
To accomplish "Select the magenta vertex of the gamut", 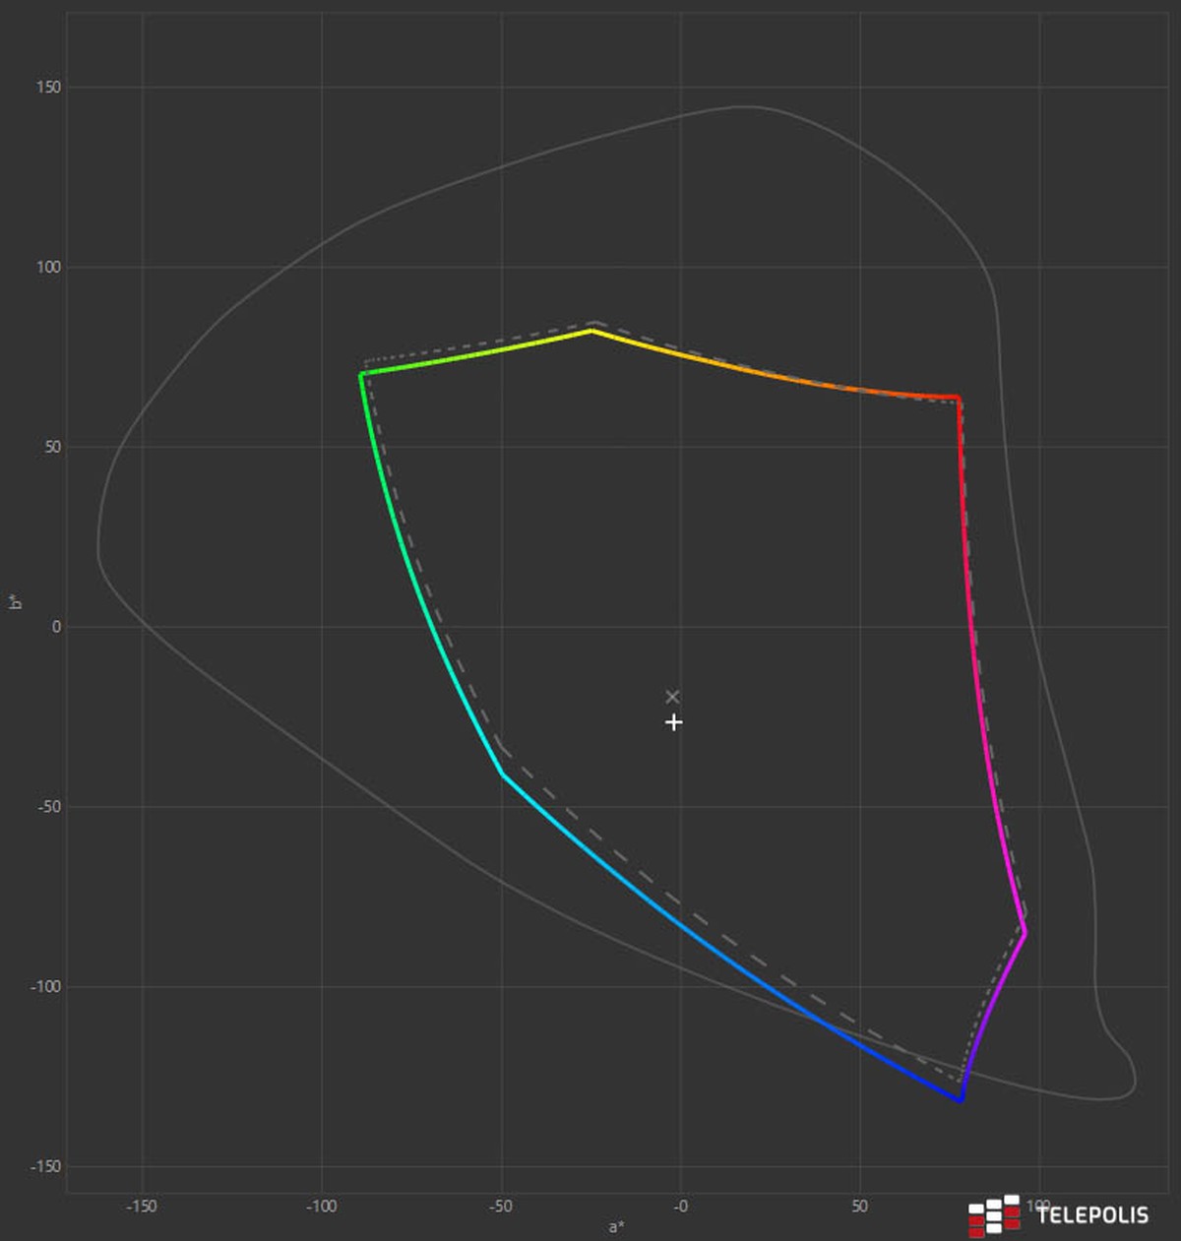I will [1026, 933].
